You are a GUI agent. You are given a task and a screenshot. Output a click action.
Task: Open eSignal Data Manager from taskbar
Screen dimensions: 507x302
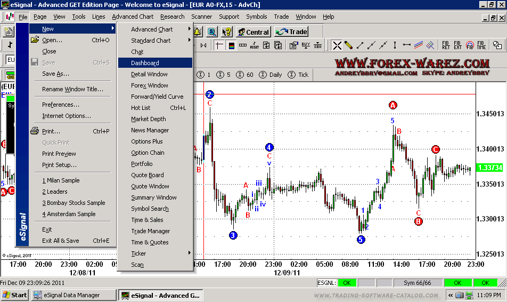click(73, 295)
